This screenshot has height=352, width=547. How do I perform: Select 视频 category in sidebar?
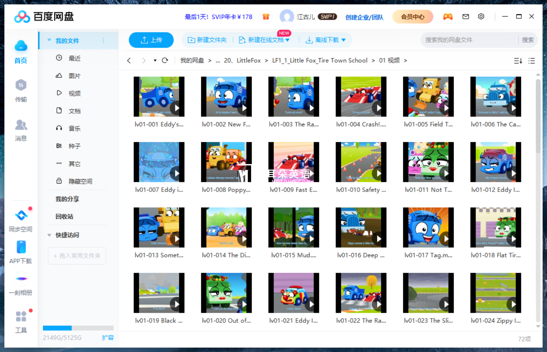coord(74,93)
